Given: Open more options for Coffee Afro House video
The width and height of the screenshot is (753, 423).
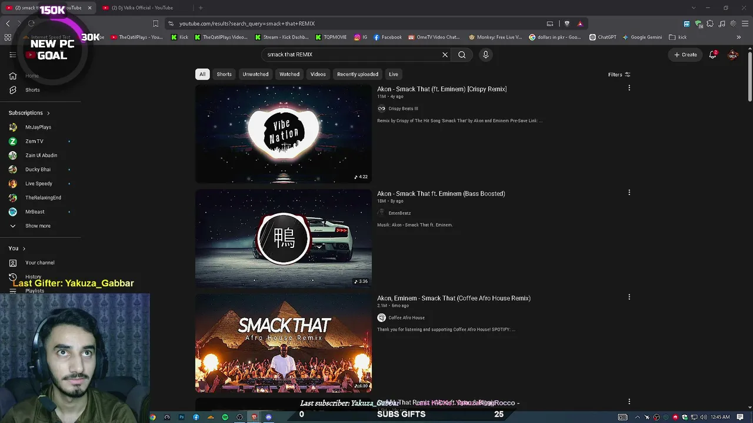Looking at the screenshot, I should tap(629, 297).
